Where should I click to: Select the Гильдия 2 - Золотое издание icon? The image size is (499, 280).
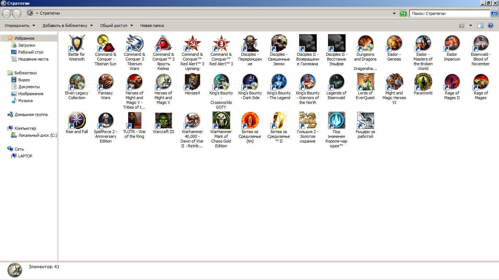click(308, 121)
